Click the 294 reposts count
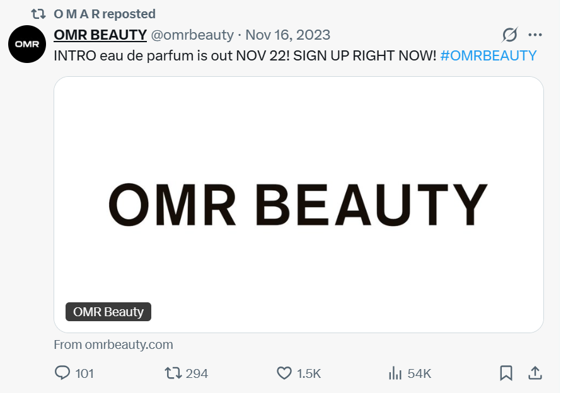The height and width of the screenshot is (393, 561). (x=197, y=373)
